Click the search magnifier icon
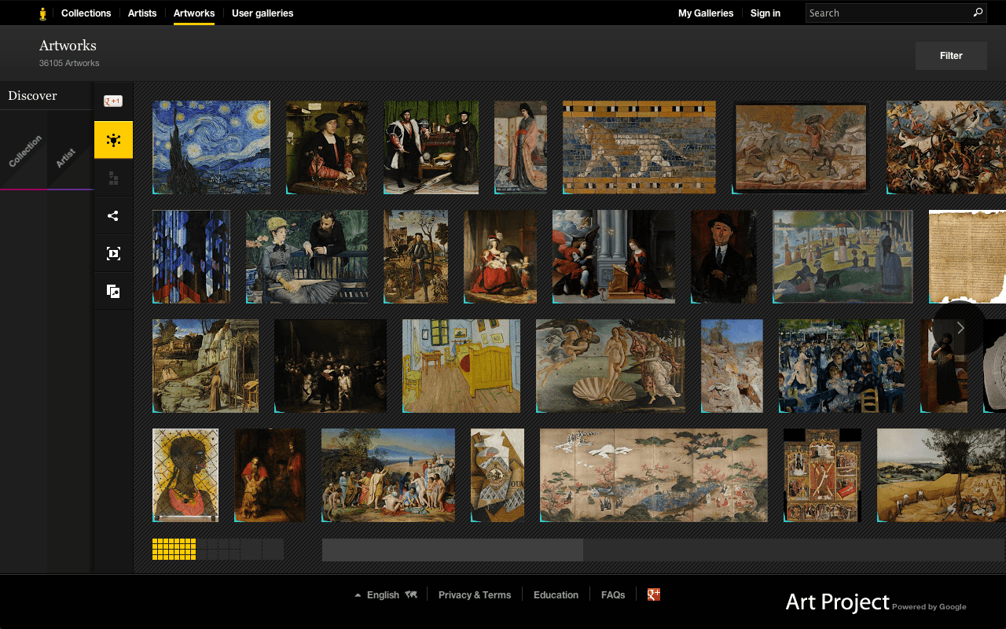Screen dimensions: 1006x629 [978, 13]
